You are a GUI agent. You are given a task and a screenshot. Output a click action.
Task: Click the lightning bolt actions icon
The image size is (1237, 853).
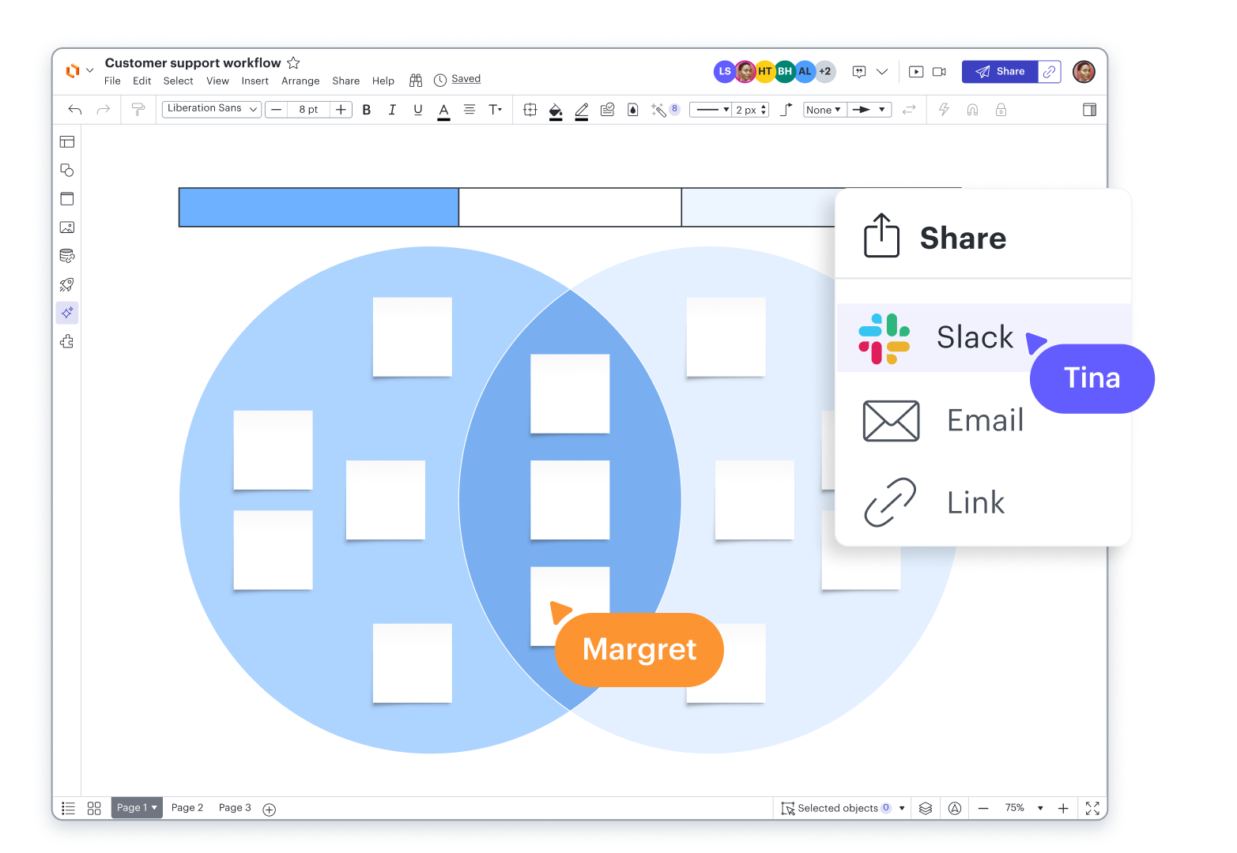tap(944, 110)
